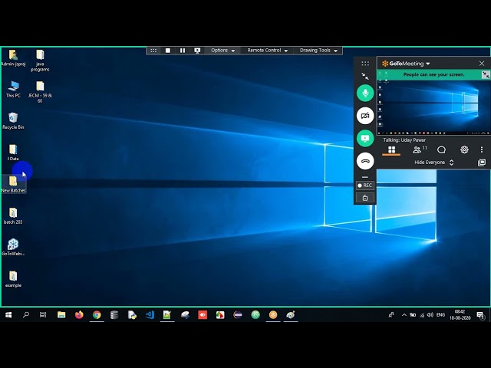
Task: Open the green GoTo app taskbar icon
Action: [255, 315]
